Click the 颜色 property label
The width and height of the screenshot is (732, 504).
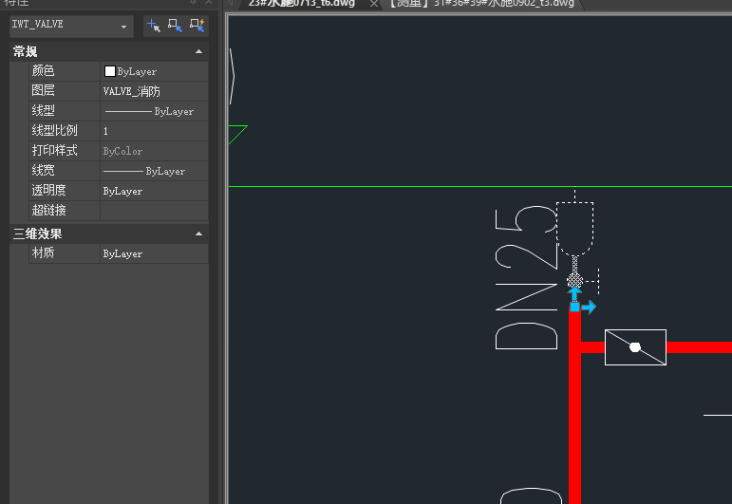coord(43,71)
